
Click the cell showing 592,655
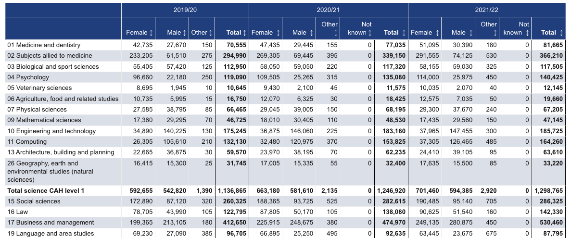click(141, 190)
